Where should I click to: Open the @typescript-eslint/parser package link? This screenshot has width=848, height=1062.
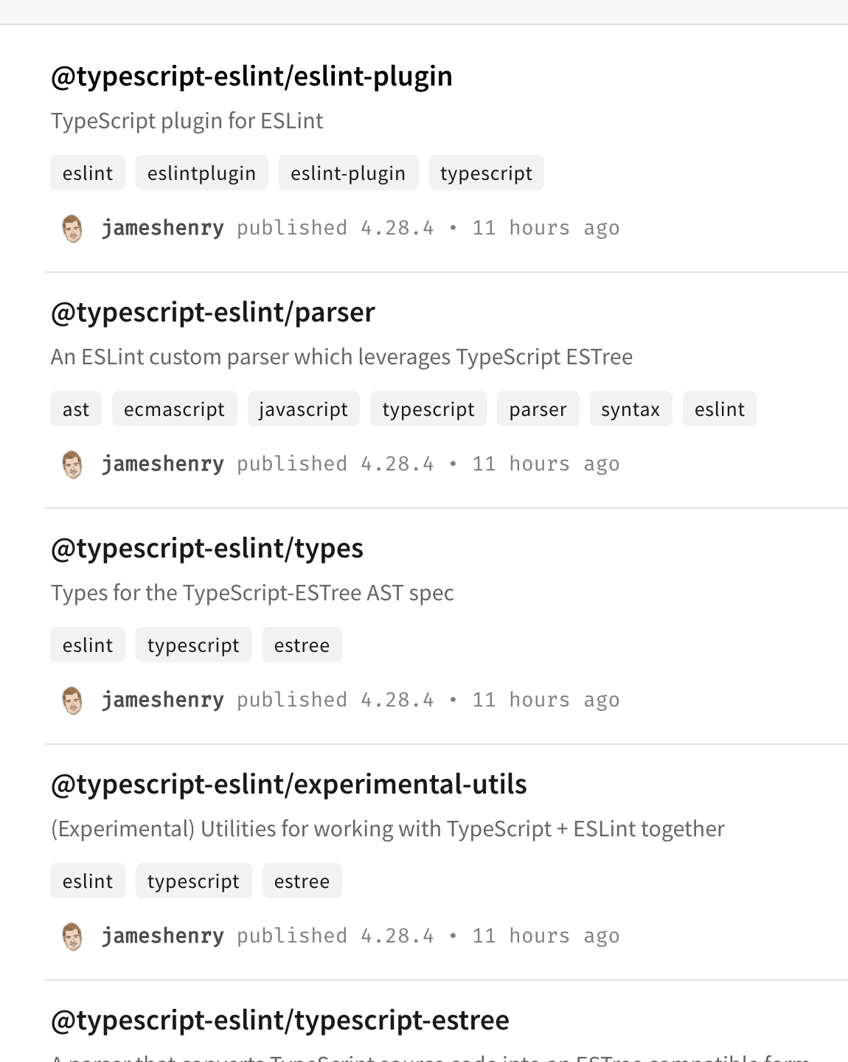[x=213, y=313]
